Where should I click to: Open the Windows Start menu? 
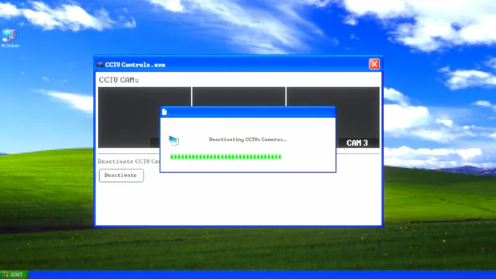coord(14,275)
